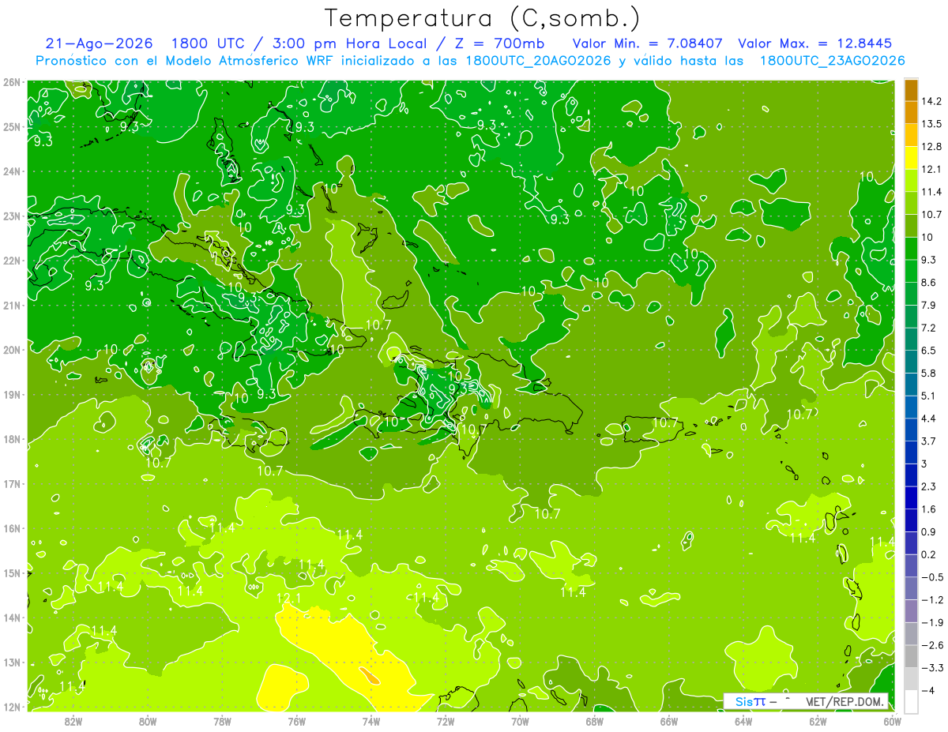Click the '66W' longitude axis label
The height and width of the screenshot is (732, 948).
click(x=668, y=721)
